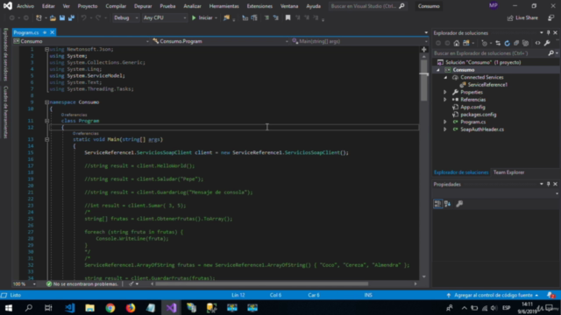Viewport: 561px width, 315px height.
Task: Toggle a bookmark with the bookmark icon
Action: 288,17
